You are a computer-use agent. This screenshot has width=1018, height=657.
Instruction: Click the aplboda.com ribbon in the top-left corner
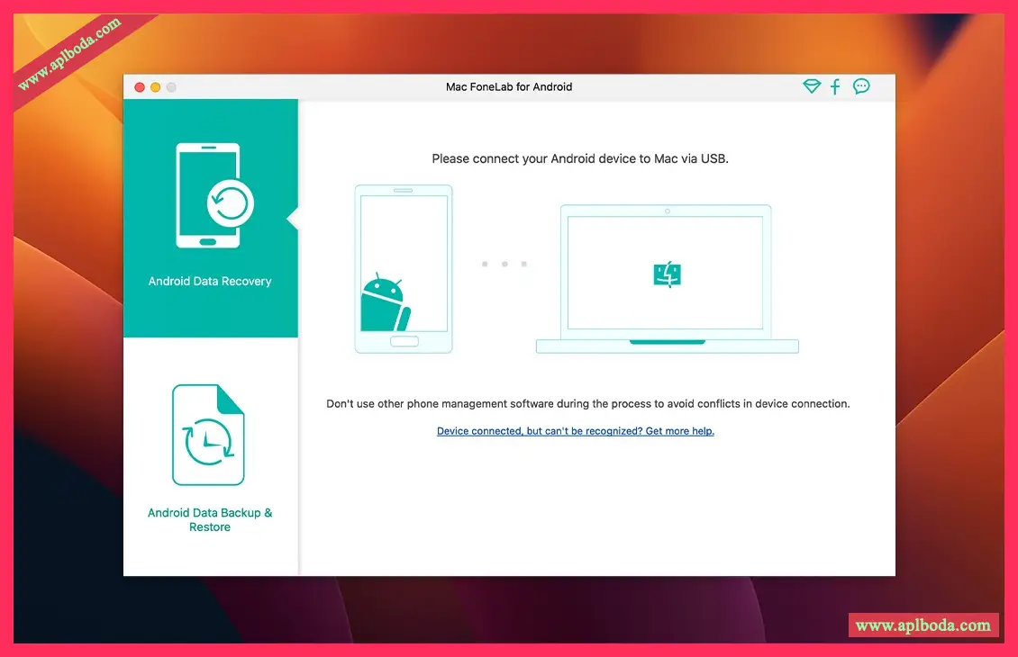tap(68, 56)
